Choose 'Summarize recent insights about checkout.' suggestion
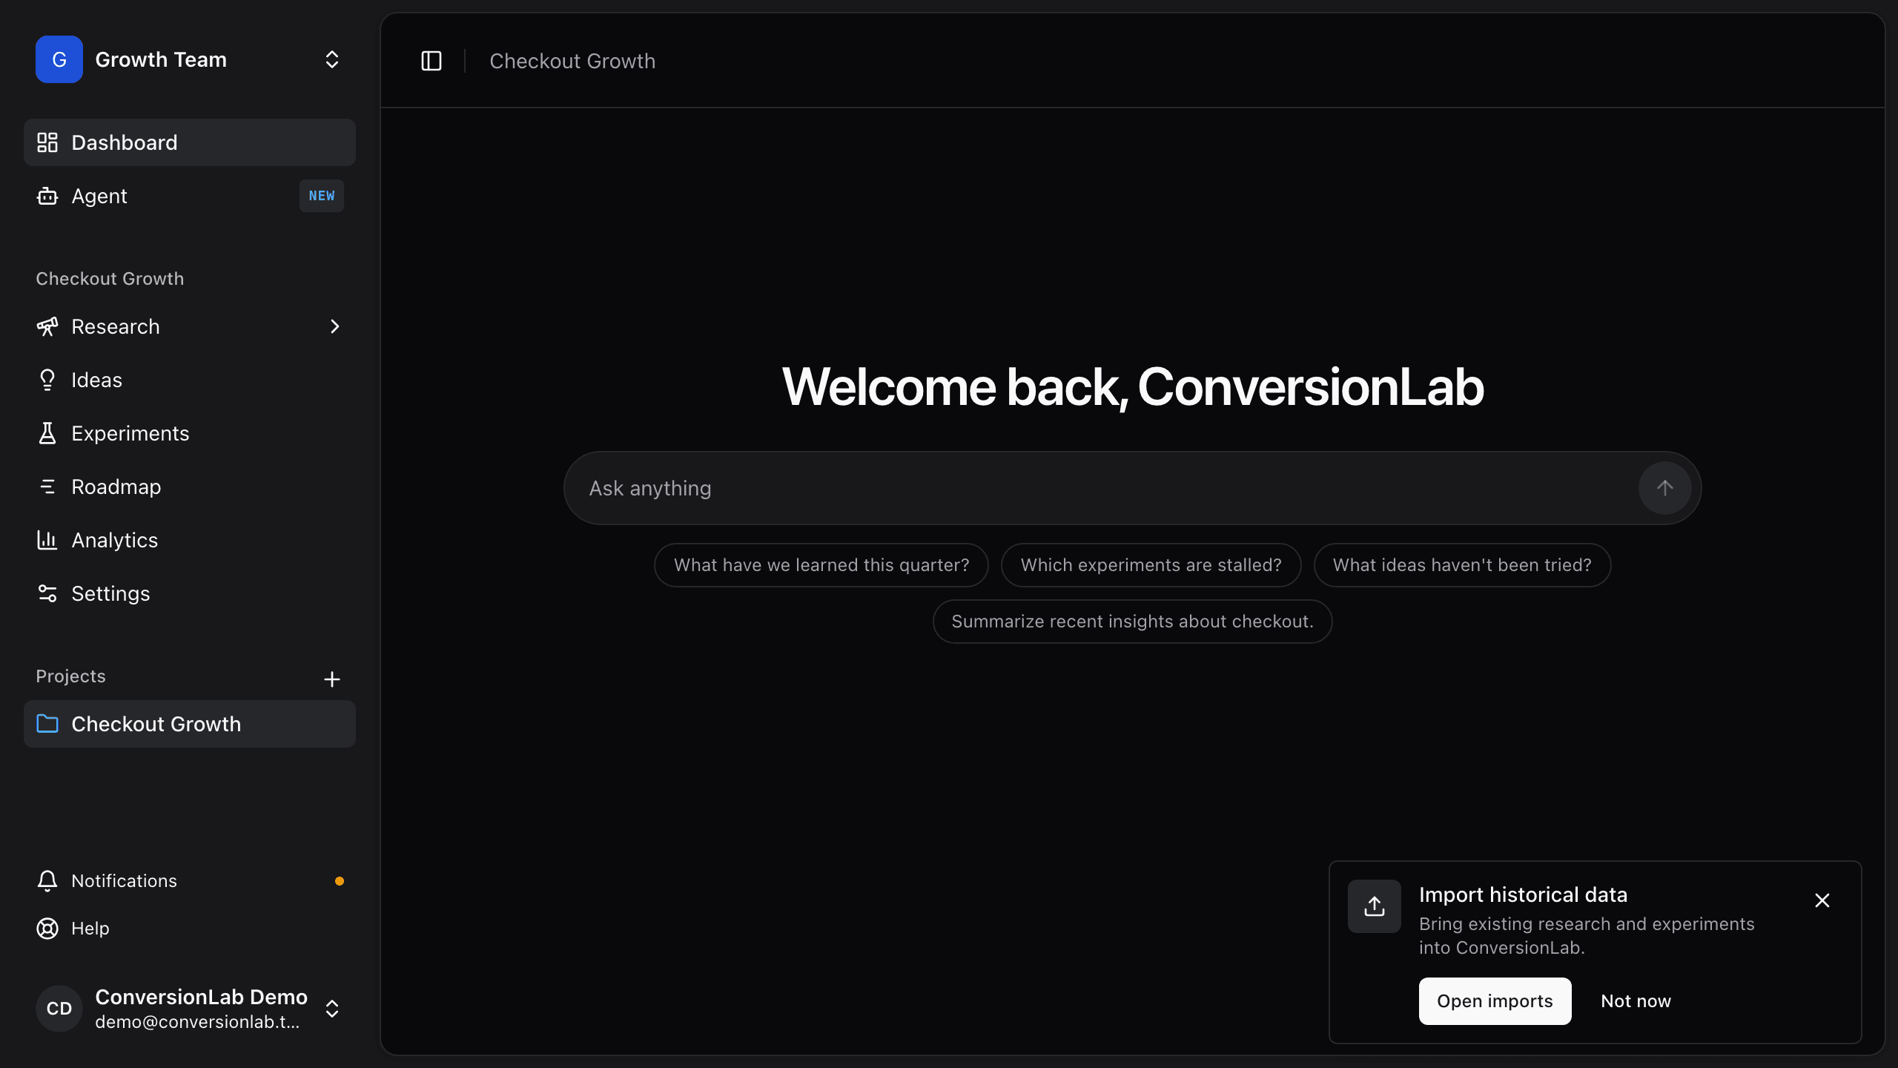This screenshot has height=1068, width=1898. point(1132,622)
